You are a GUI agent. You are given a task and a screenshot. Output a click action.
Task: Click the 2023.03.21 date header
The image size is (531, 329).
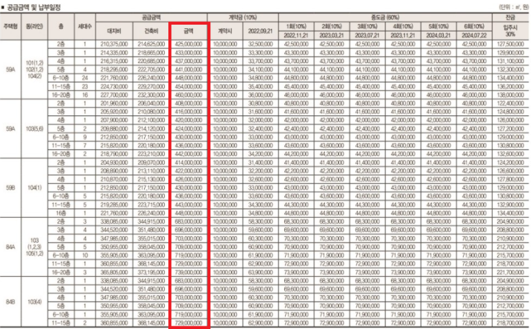(x=332, y=36)
